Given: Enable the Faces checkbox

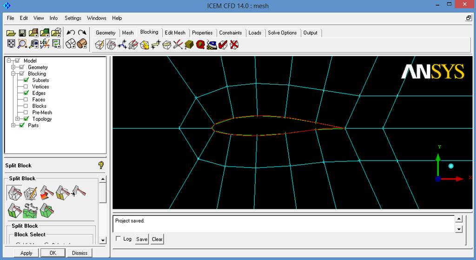Looking at the screenshot, I should click(26, 99).
